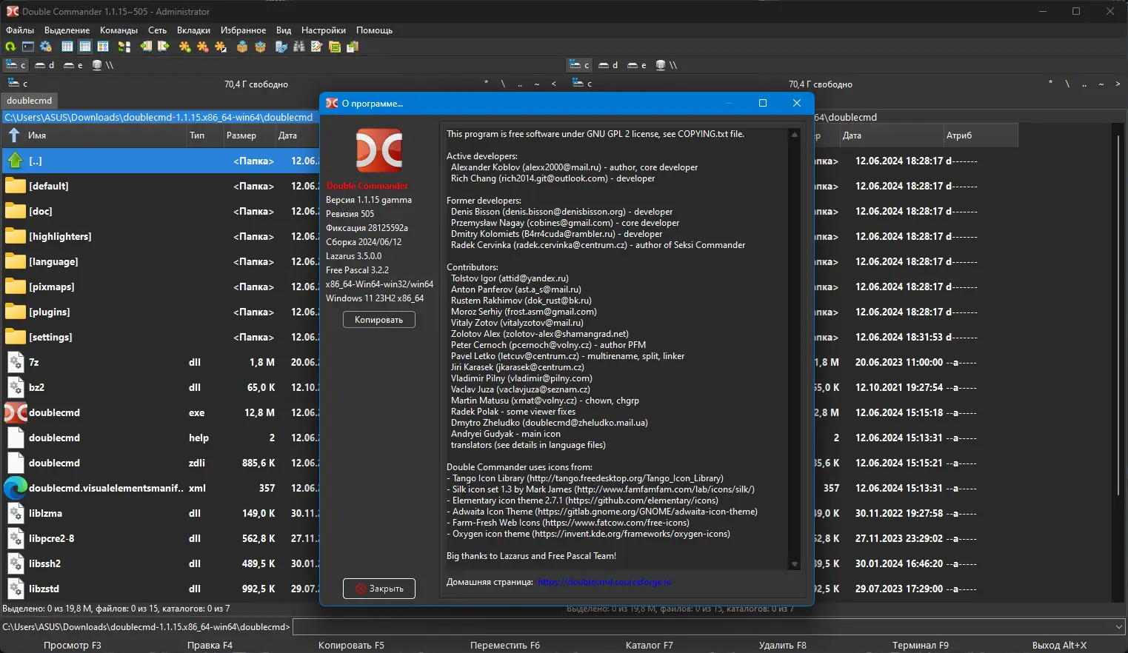The height and width of the screenshot is (653, 1128).
Task: Select drive c in right drive bar
Action: pyautogui.click(x=580, y=65)
